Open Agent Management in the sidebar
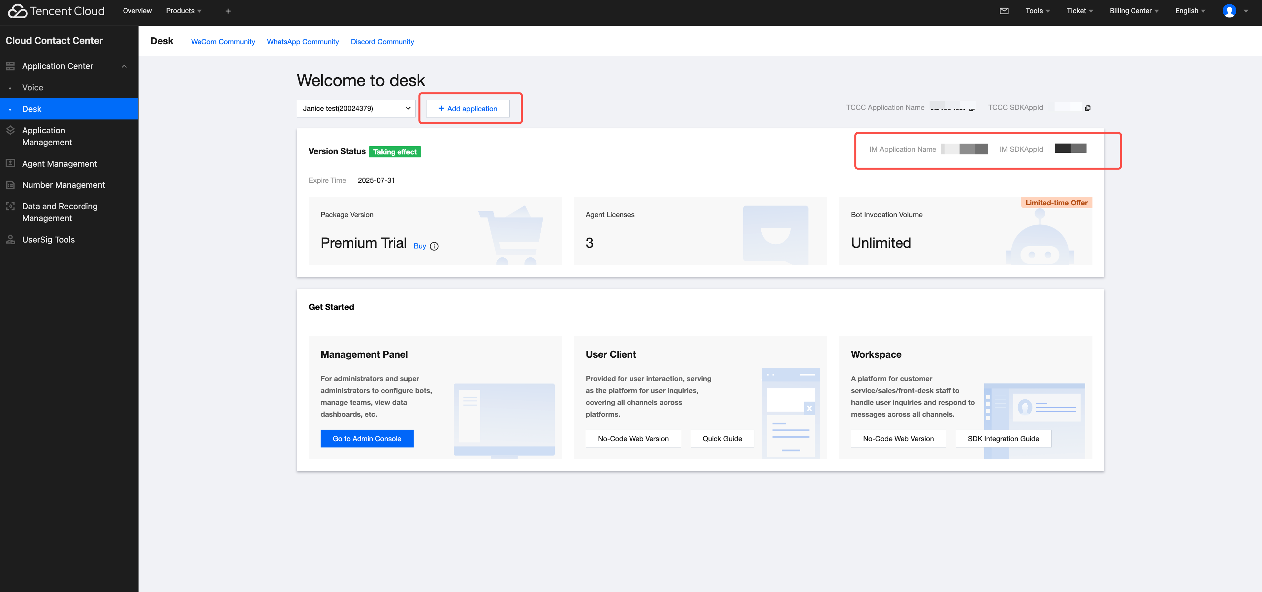This screenshot has height=592, width=1262. pos(59,164)
